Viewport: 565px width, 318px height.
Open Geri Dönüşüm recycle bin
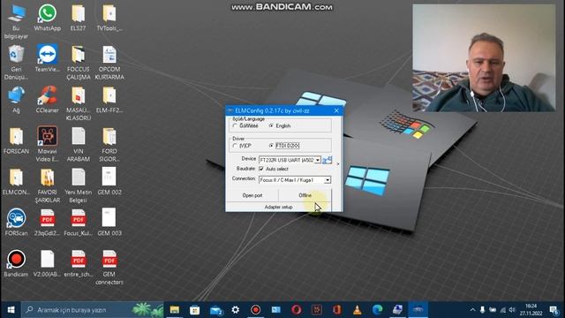click(x=16, y=63)
